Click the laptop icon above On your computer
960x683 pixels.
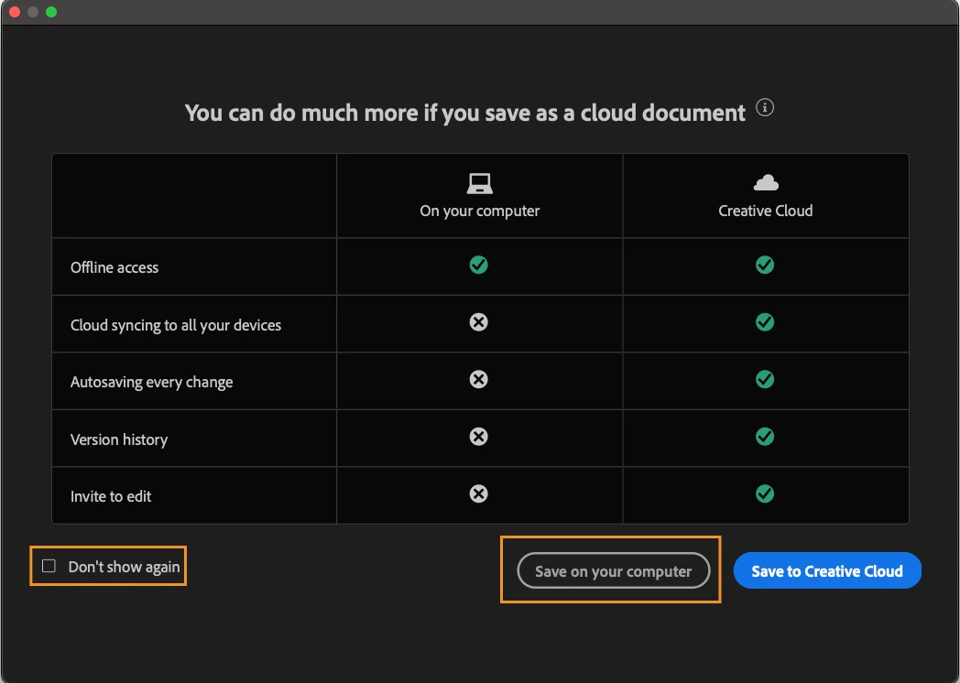click(x=479, y=183)
